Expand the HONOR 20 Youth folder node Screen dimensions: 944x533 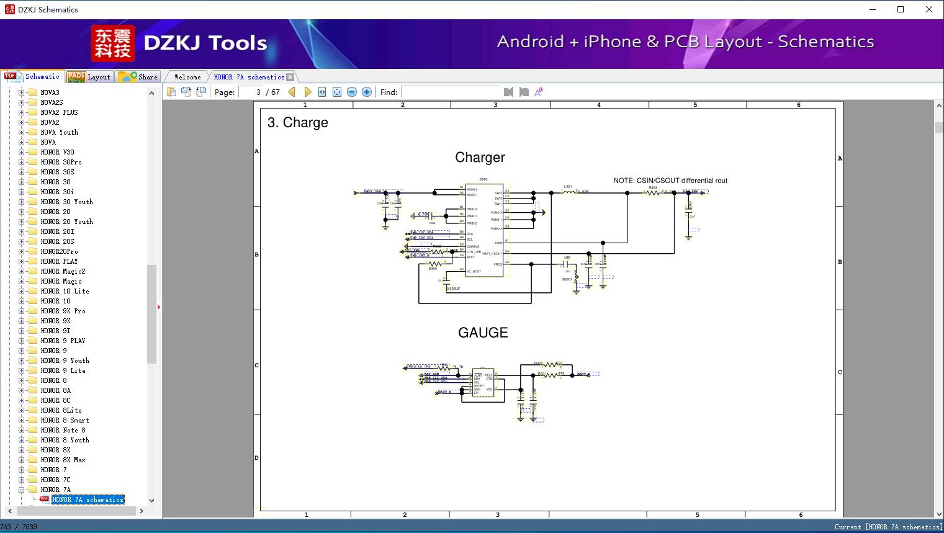pos(22,222)
